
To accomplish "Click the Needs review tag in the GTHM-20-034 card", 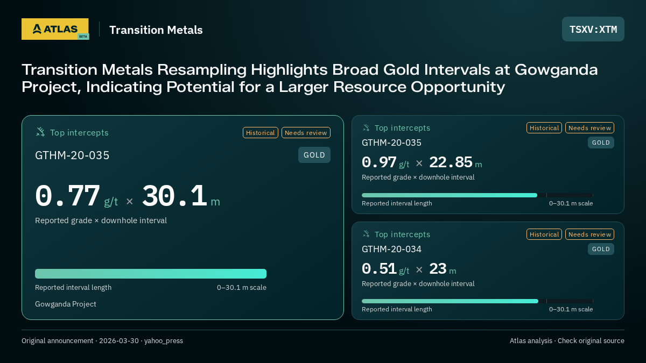I will click(589, 234).
